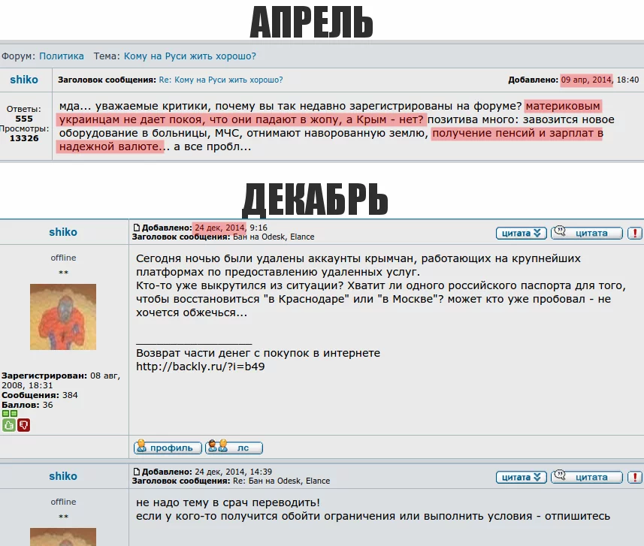This screenshot has width=644, height=546.
Task: Send a private message via the лс button
Action: click(x=233, y=448)
